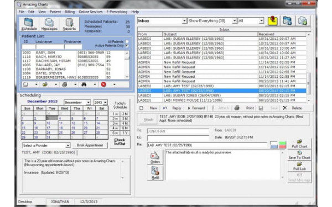This screenshot has height=207, width=332.
Task: Click the 1 Y interval button
Action: pos(125,133)
